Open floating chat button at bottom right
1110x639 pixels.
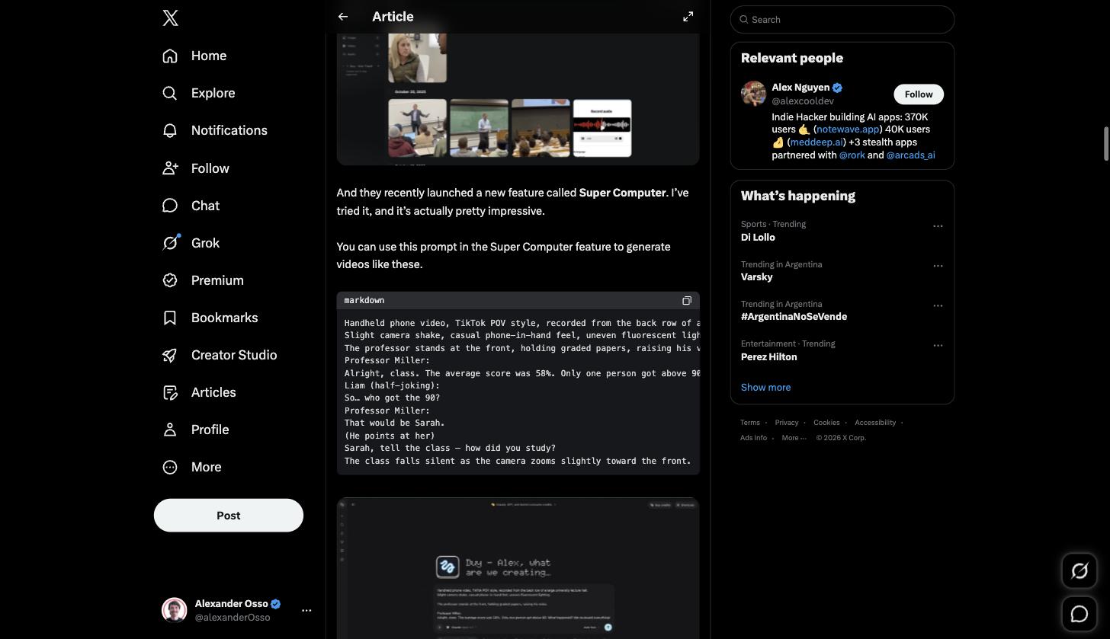click(1080, 614)
